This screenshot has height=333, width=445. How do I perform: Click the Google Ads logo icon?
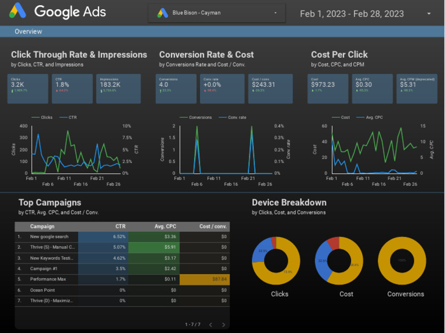pyautogui.click(x=17, y=11)
